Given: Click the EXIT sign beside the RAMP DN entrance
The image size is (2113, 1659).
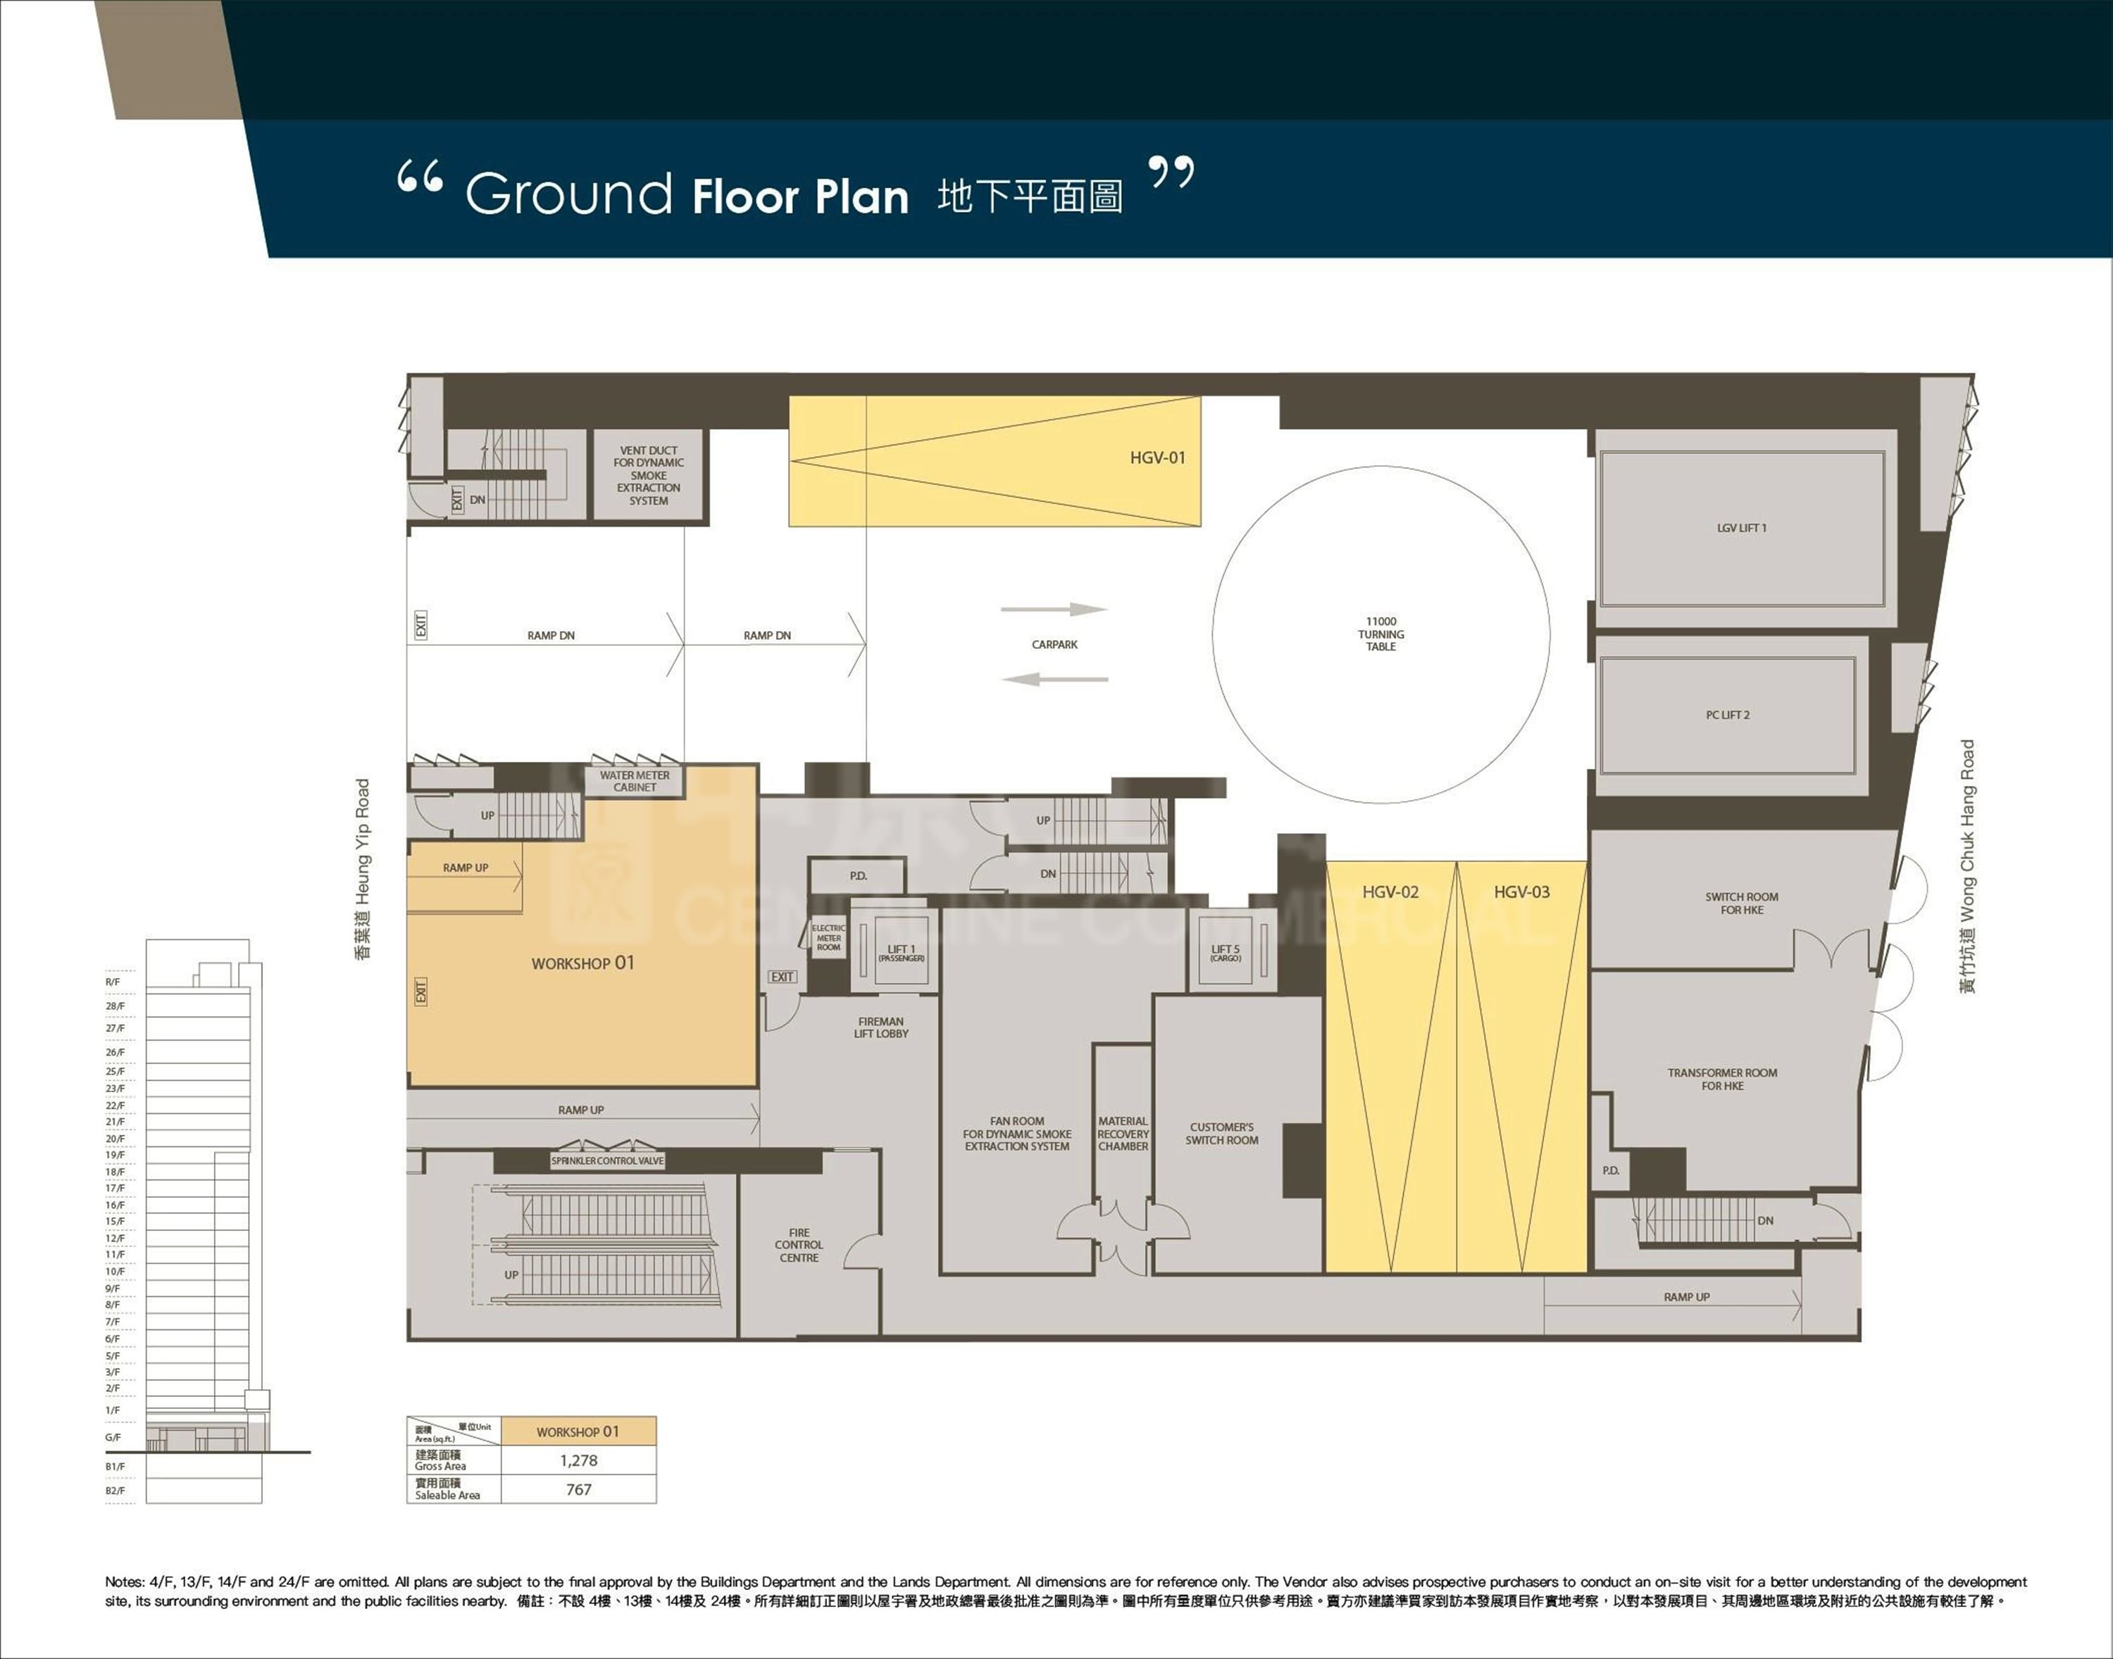Looking at the screenshot, I should 420,625.
